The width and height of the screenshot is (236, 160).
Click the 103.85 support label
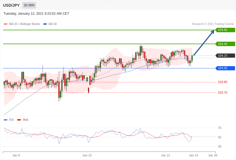coord(223,82)
